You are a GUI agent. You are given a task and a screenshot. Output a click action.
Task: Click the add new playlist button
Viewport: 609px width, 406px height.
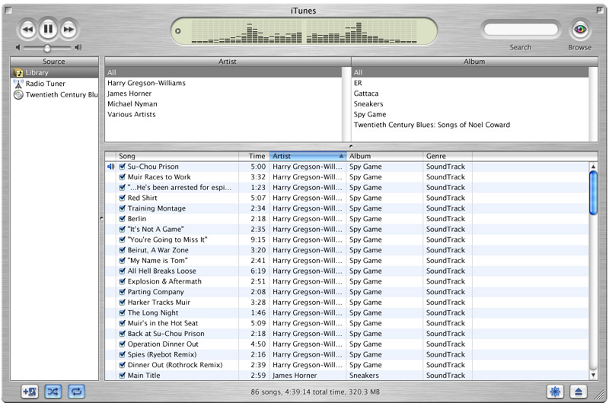30,392
